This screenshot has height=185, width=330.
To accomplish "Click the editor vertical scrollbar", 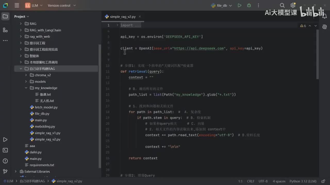I will click(318, 54).
